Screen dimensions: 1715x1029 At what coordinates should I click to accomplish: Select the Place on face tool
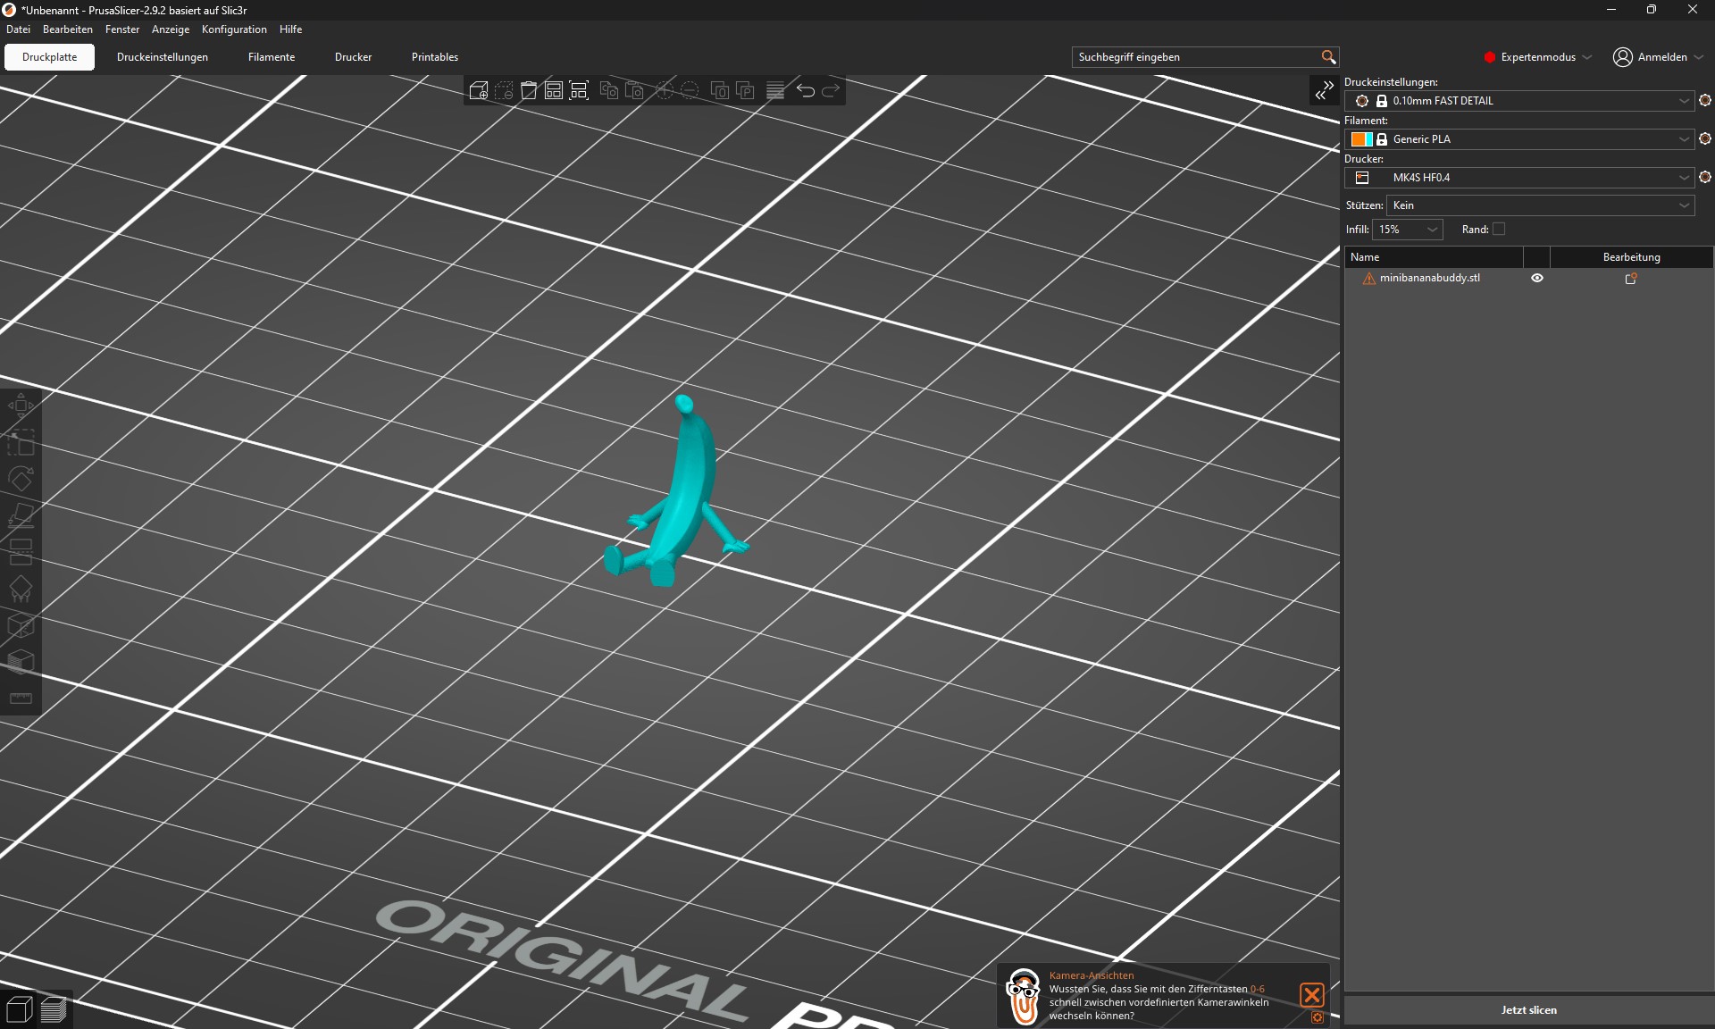coord(21,515)
